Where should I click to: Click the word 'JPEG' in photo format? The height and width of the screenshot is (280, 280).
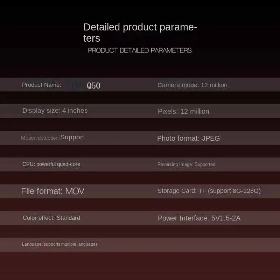click(x=211, y=138)
